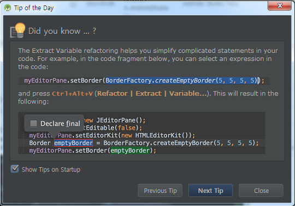Screen dimensions: 295x206
Task: Click the new HTMLEditorKit() code line
Action: point(112,135)
